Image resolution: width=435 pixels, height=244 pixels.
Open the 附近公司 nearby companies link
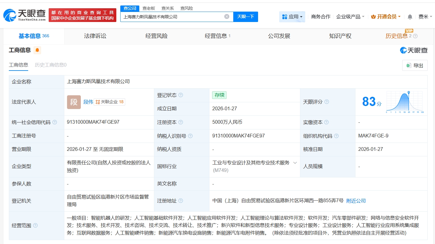click(356, 201)
